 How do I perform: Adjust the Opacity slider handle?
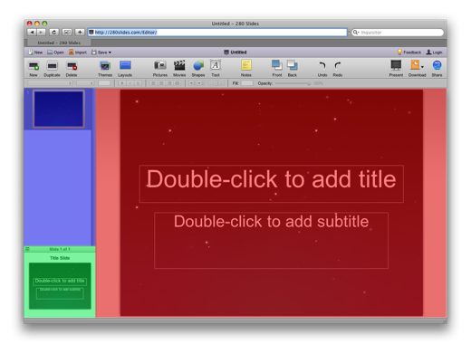pyautogui.click(x=309, y=83)
